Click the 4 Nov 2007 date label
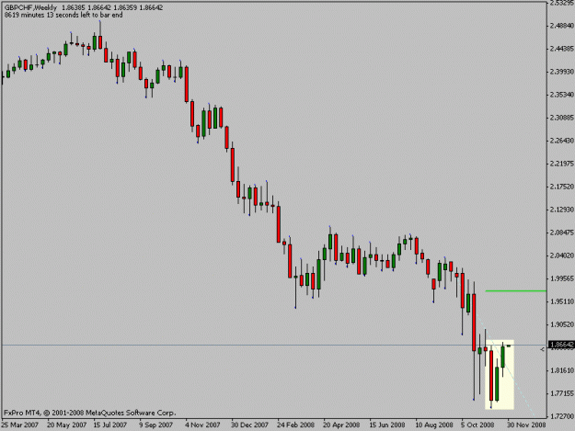 [x=202, y=425]
